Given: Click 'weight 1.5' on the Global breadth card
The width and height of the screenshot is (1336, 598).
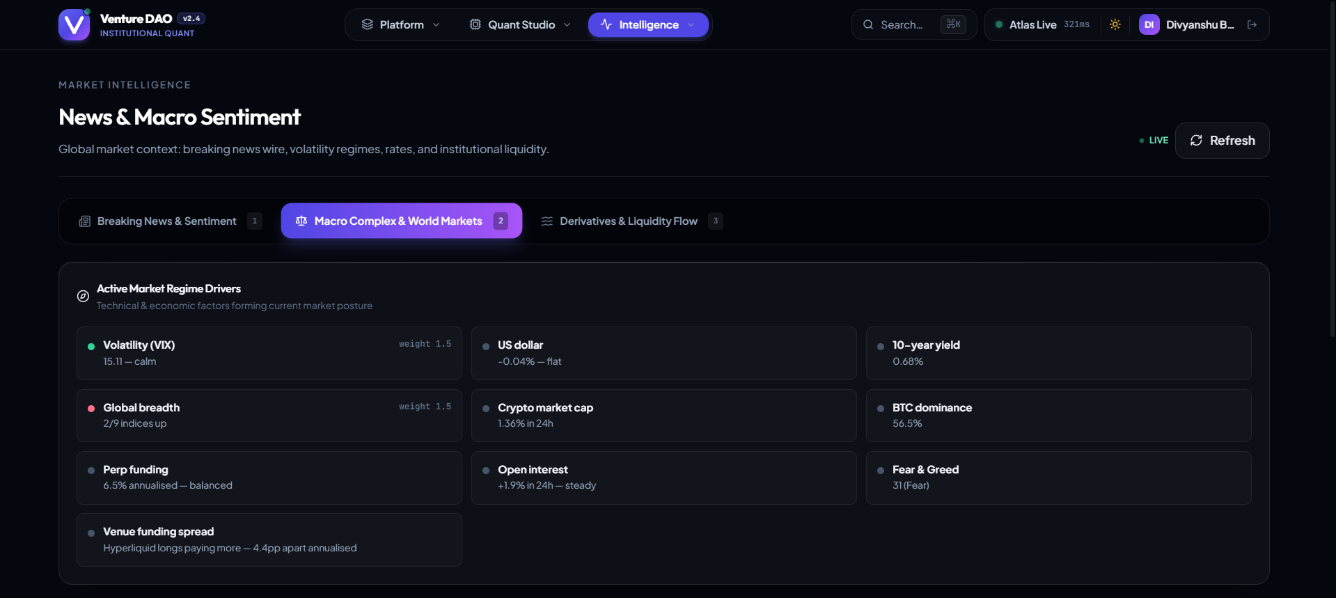Looking at the screenshot, I should tap(425, 407).
